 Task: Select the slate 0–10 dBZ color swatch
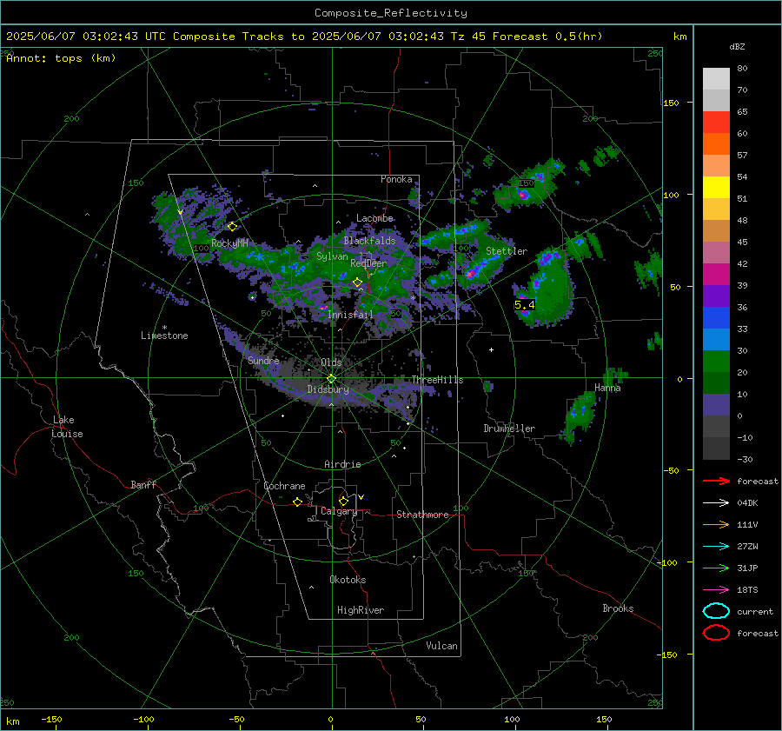(x=716, y=405)
